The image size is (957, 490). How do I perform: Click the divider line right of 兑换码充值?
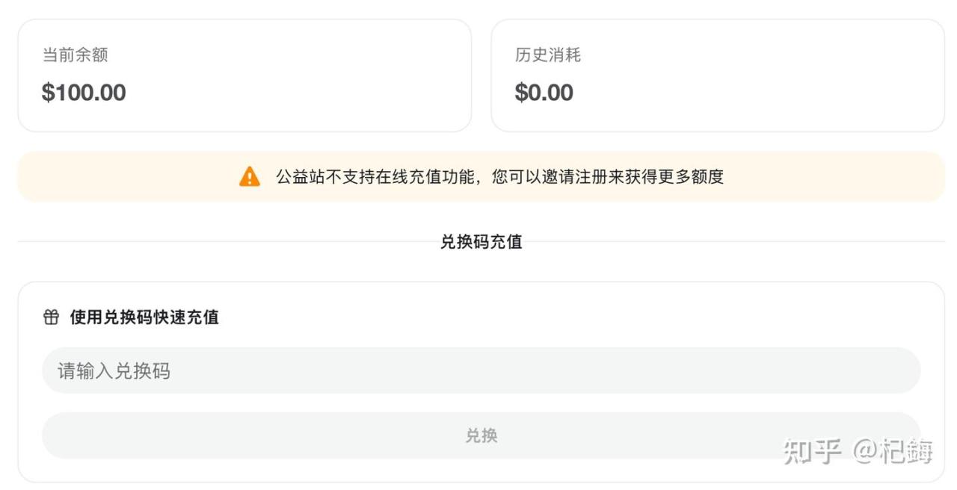[733, 241]
